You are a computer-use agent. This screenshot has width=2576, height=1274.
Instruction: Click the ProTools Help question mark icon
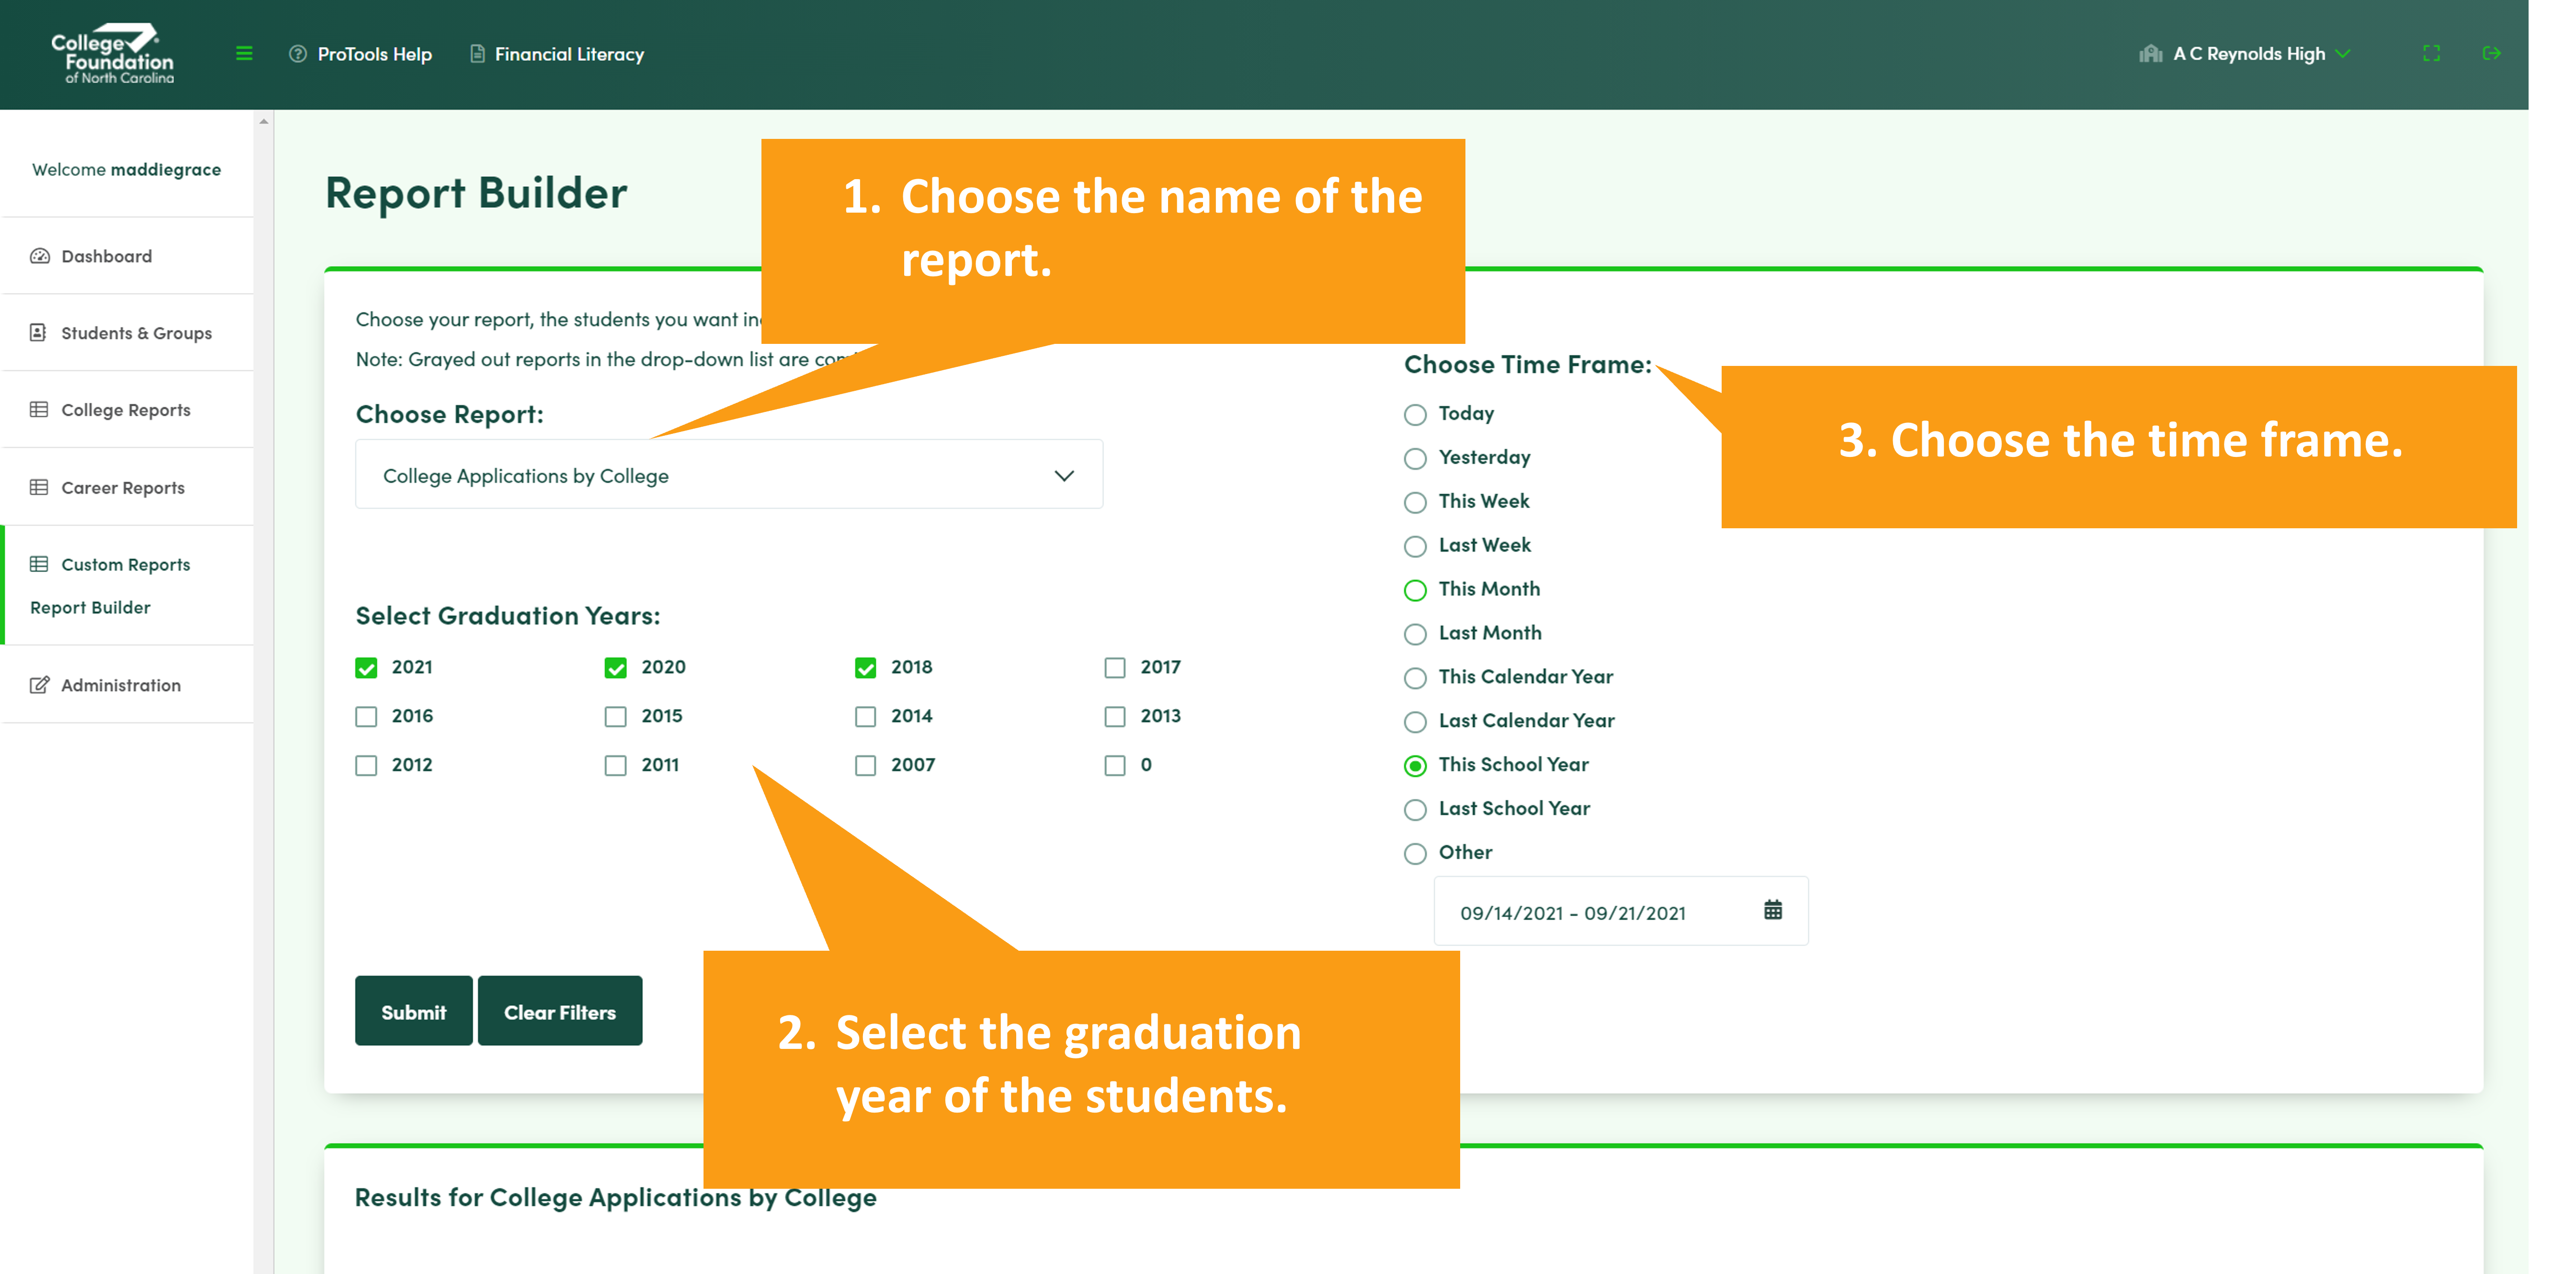click(298, 54)
